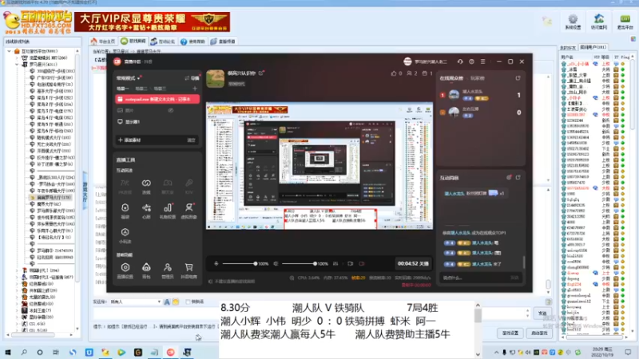
Task: Click taskbar search icon
Action: pos(24,353)
